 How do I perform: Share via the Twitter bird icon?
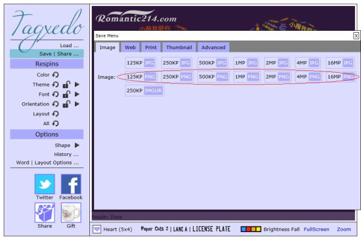coord(45,184)
